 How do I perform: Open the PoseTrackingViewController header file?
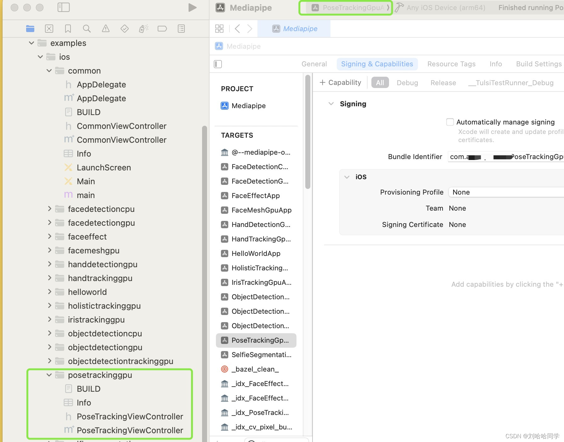click(x=124, y=417)
